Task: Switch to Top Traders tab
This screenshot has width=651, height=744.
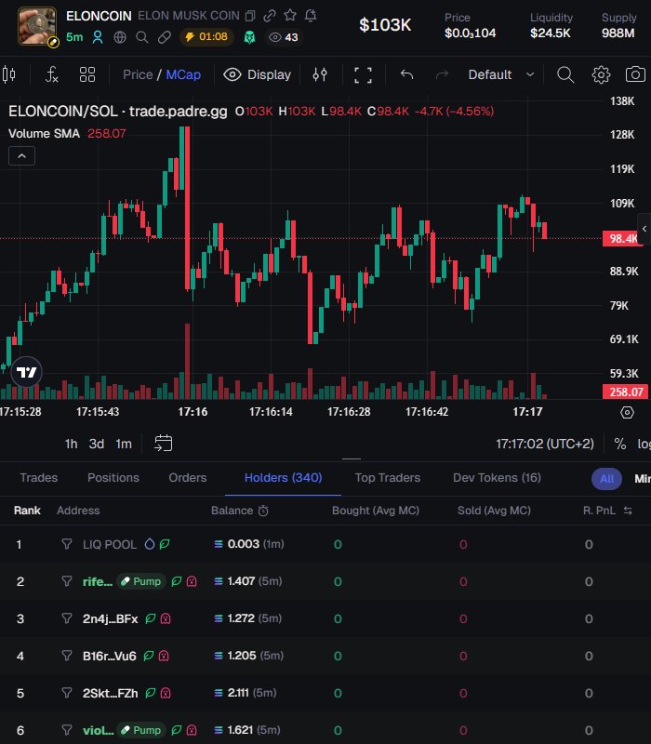Action: [388, 477]
